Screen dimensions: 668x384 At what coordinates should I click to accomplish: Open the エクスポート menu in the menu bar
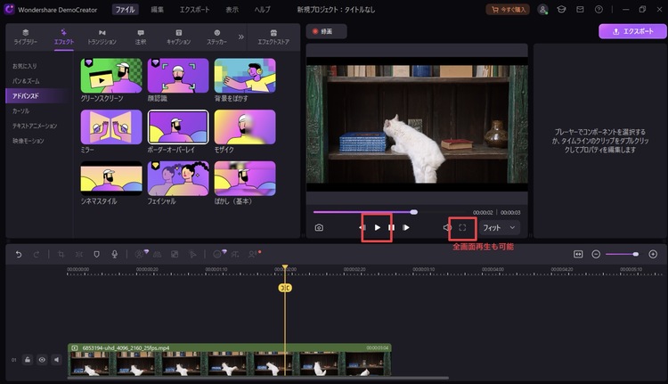point(194,10)
